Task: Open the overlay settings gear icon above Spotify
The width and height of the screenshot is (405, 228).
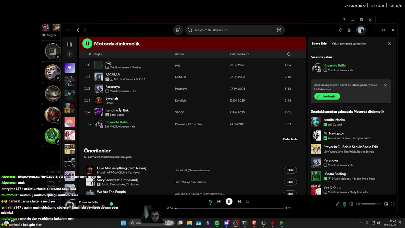Action: coord(361,20)
